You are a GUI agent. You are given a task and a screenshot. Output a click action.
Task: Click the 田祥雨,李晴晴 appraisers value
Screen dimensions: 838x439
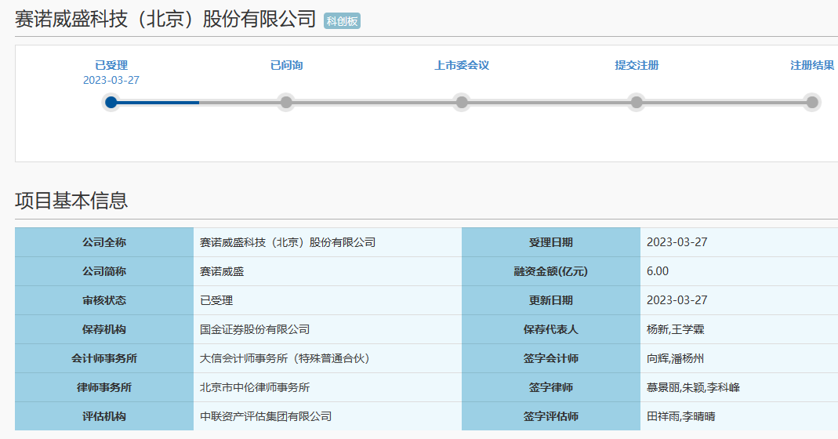point(681,416)
